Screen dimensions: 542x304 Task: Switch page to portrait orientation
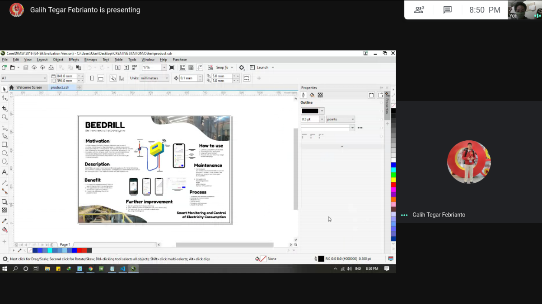92,78
